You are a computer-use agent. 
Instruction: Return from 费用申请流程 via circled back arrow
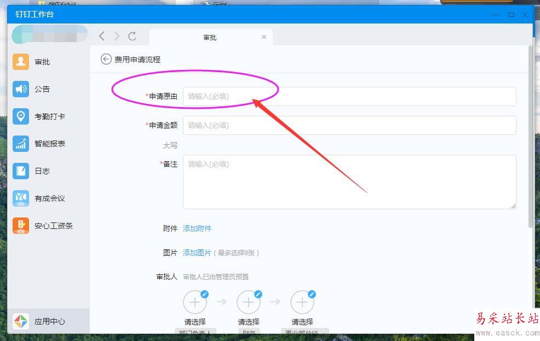[x=106, y=60]
